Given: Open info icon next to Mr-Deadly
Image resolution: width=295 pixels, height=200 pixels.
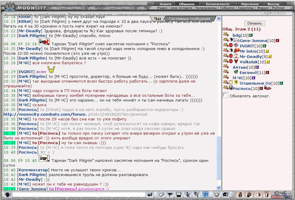Looking at the screenshot, I should [270, 56].
